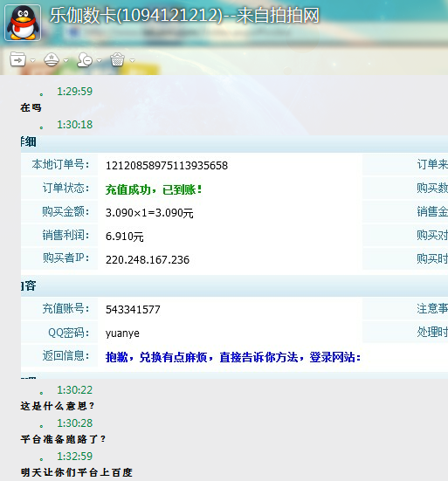This screenshot has height=481, width=448.
Task: Click the basket trash icon
Action: [x=118, y=59]
